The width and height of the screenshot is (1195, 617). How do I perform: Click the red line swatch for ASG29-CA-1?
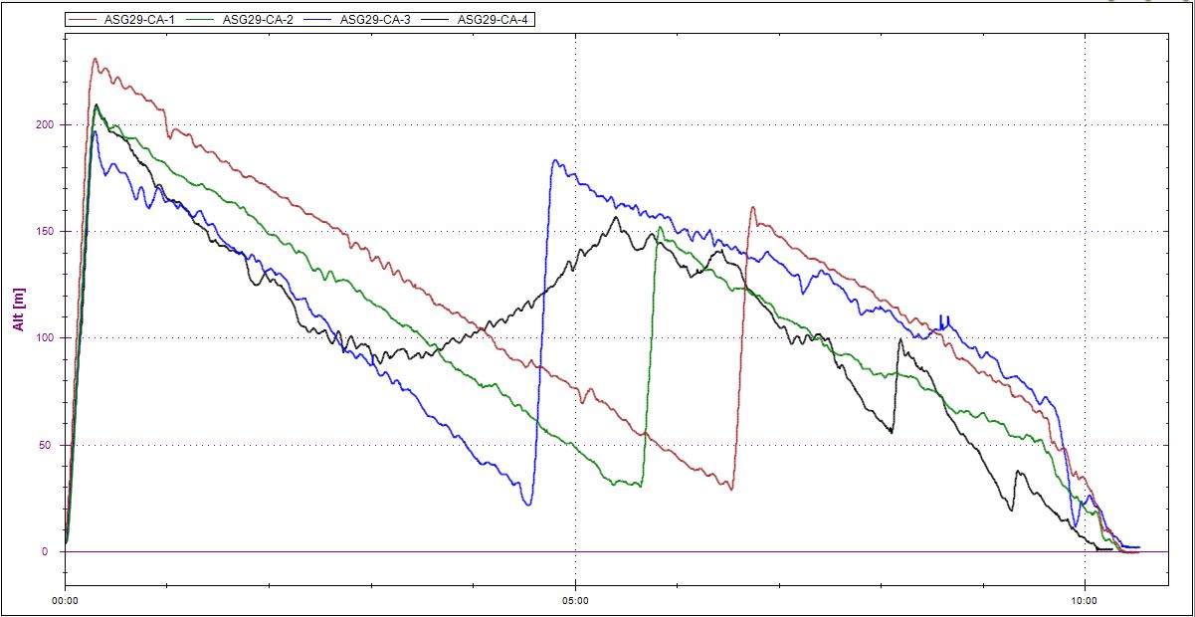tap(86, 19)
